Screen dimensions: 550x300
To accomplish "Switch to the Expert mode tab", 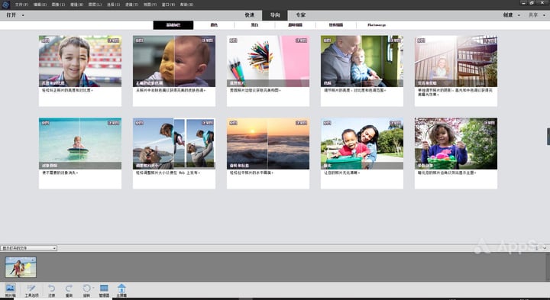I will click(x=301, y=15).
